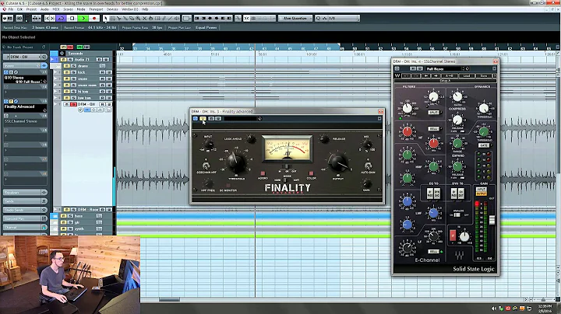Start playback with the green Play button

[83, 18]
